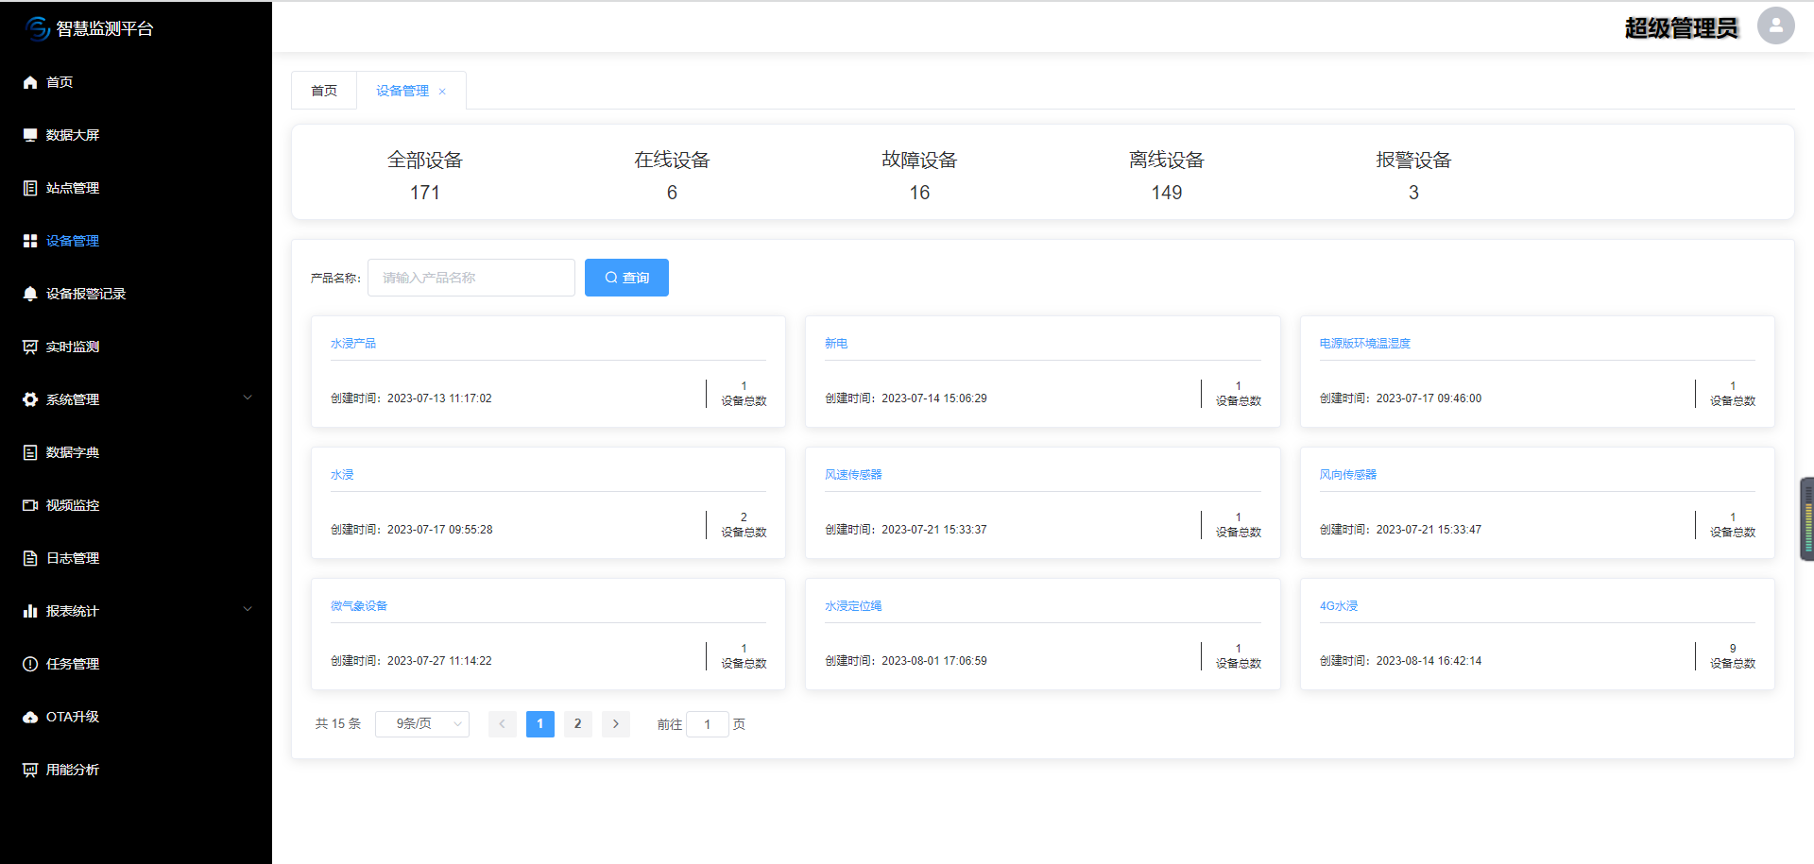Expand the 系统管理 submenu chevron
The image size is (1814, 864).
coord(248,398)
